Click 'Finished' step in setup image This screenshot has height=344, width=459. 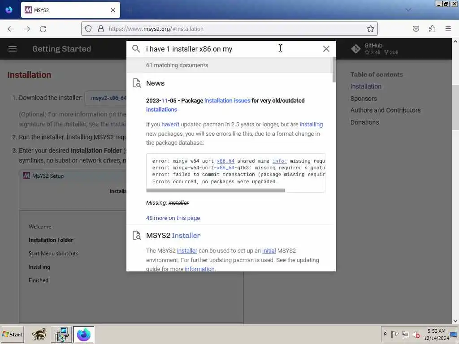click(x=39, y=280)
